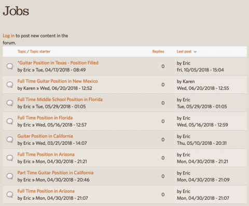
Task: Open the Full Time Position in Florida topic
Action: point(45,118)
